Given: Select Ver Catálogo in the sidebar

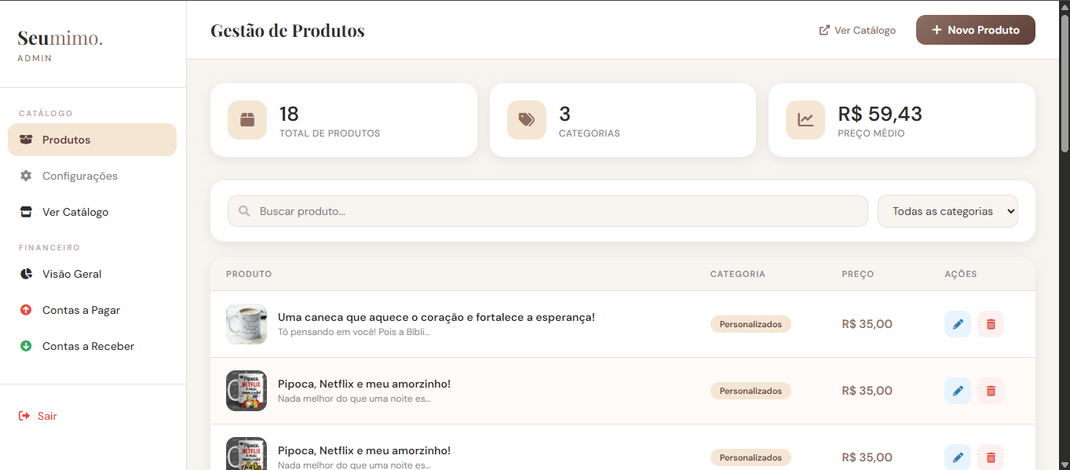Looking at the screenshot, I should 92,212.
